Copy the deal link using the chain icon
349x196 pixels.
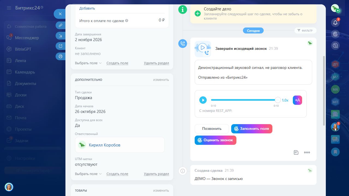60,25
